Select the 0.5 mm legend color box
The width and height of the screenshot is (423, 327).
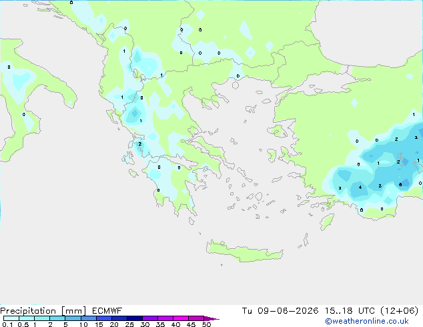click(27, 318)
